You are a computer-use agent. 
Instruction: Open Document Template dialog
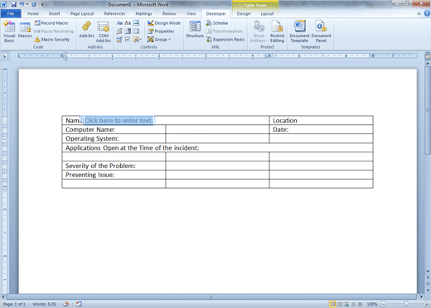coord(299,31)
